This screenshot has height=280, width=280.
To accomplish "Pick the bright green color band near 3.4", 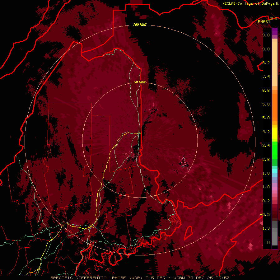I will tap(275, 150).
